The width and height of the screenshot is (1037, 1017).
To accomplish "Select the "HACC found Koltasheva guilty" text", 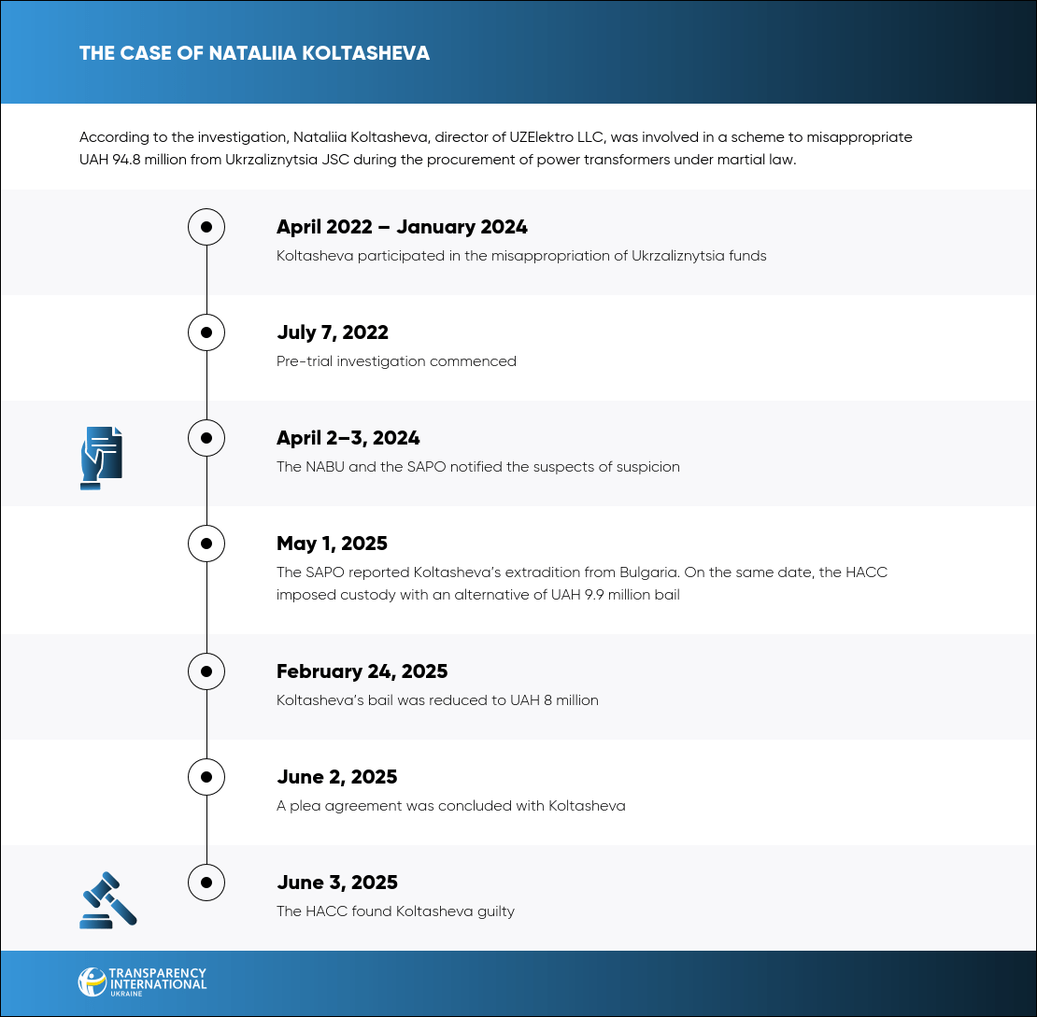I will click(395, 911).
